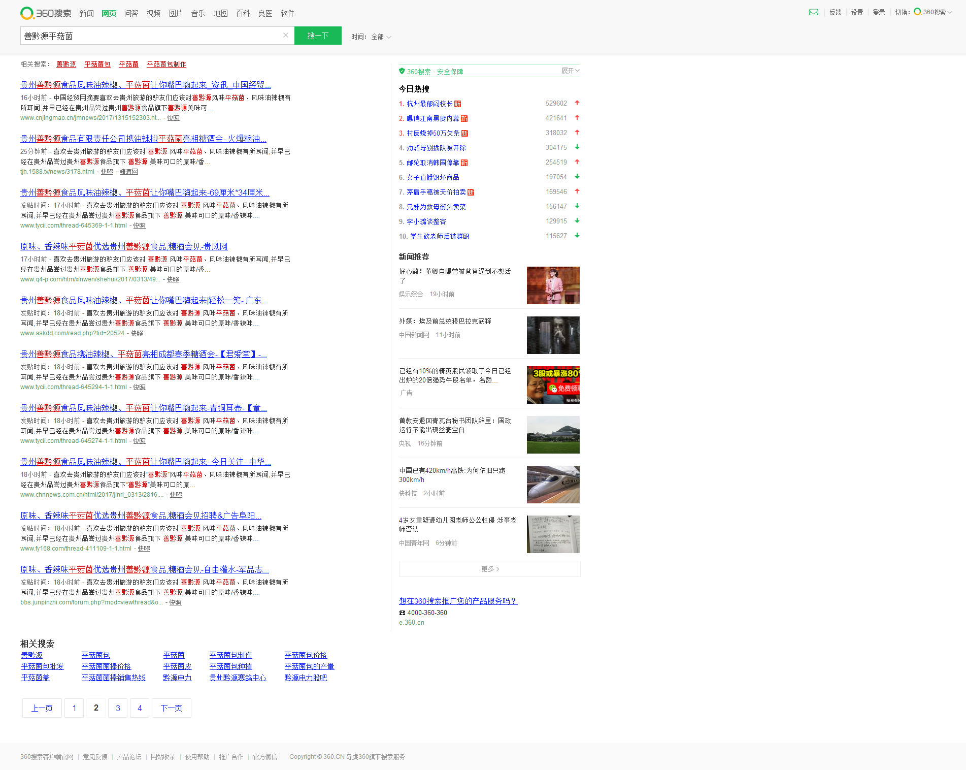This screenshot has width=966, height=770.
Task: Click related search 黔源电力股吧
Action: (306, 678)
